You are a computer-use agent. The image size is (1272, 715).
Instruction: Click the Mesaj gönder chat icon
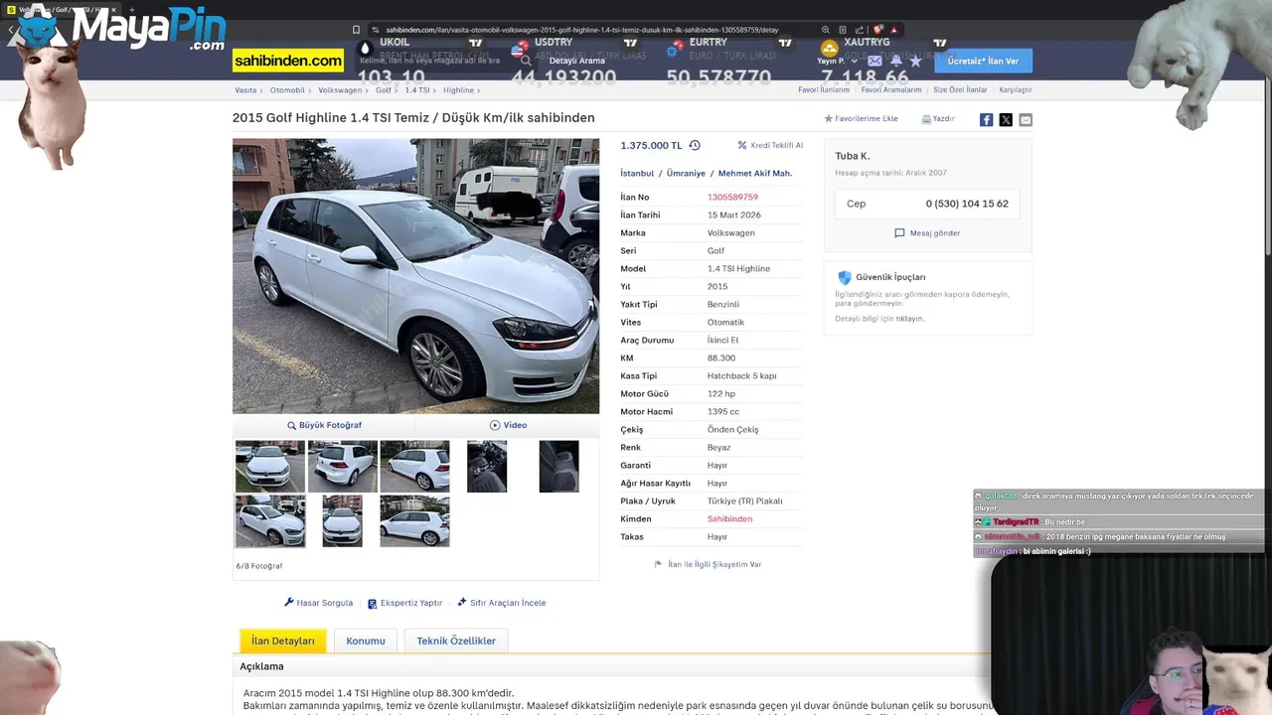tap(899, 233)
